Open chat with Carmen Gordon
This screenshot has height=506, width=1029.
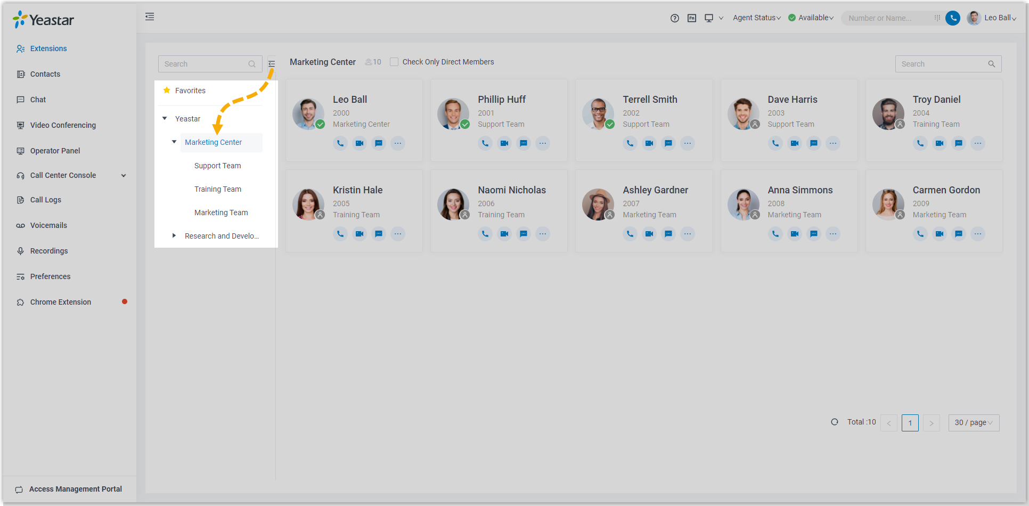tap(959, 234)
